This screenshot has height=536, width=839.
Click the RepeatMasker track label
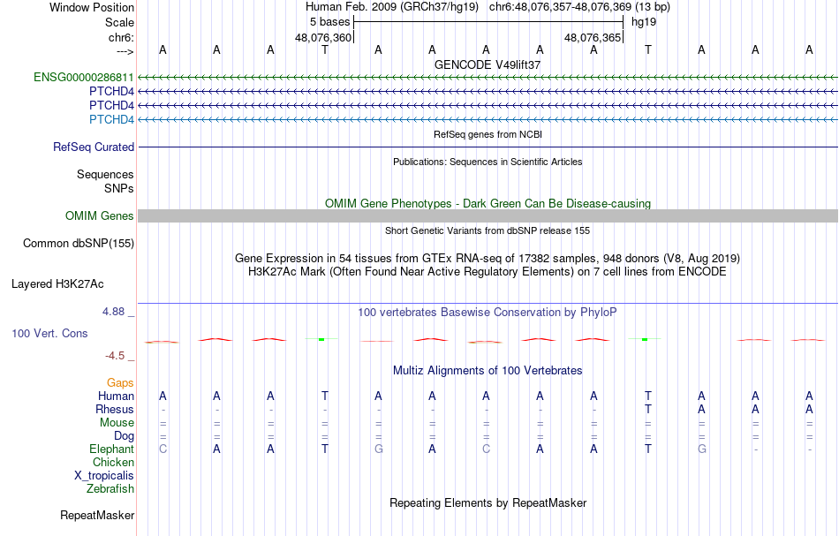[97, 515]
